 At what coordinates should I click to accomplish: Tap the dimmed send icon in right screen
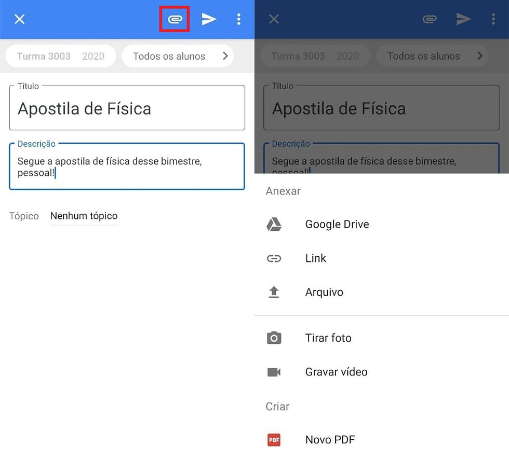(x=463, y=19)
